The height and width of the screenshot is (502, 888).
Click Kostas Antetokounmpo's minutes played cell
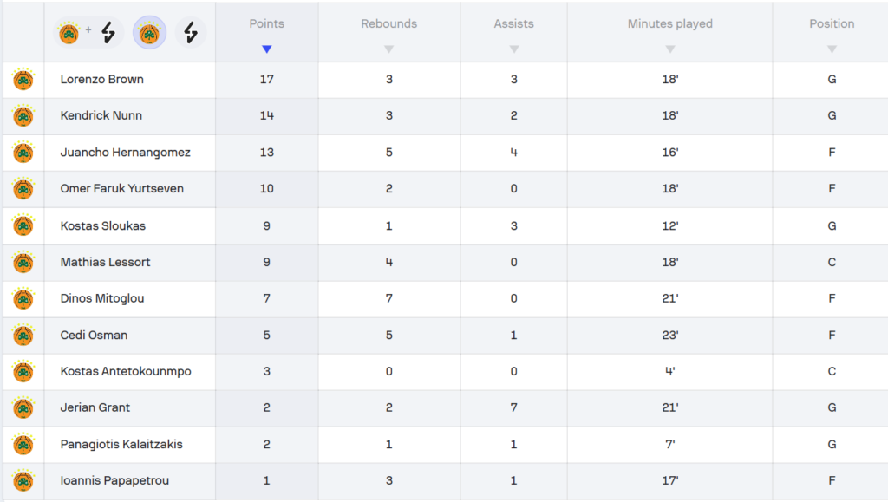(669, 371)
